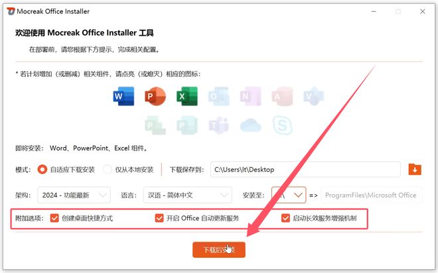This screenshot has height=273, width=438.
Task: Close the Mocreak Office Installer window
Action: click(422, 11)
